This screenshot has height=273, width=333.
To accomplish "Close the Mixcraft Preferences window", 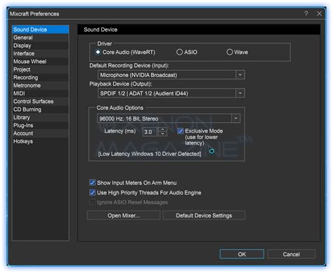I will click(x=319, y=13).
